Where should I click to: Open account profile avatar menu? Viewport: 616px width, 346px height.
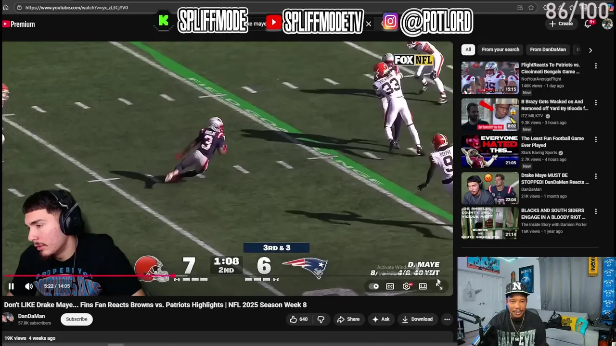click(x=607, y=24)
